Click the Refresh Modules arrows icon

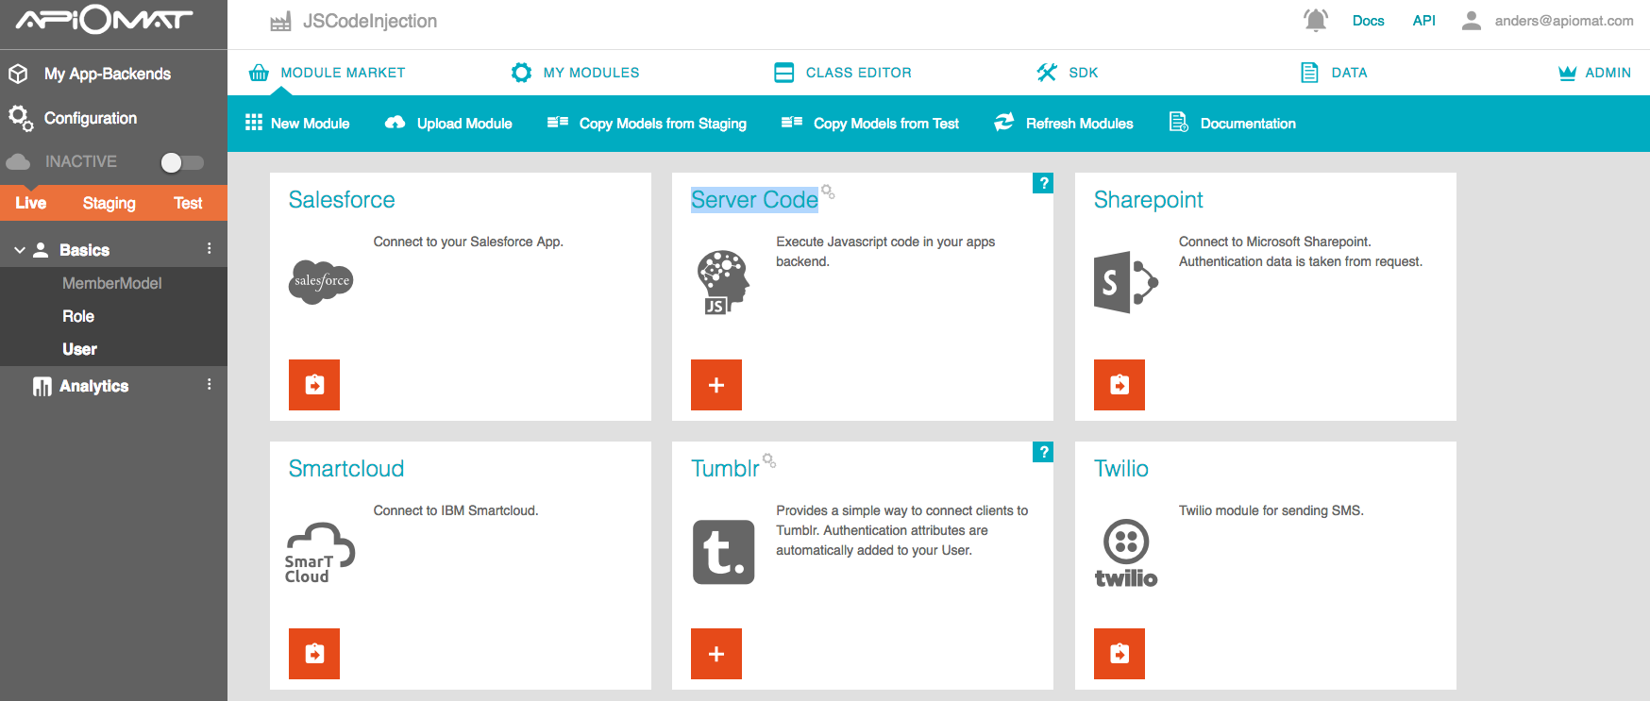click(x=1004, y=123)
